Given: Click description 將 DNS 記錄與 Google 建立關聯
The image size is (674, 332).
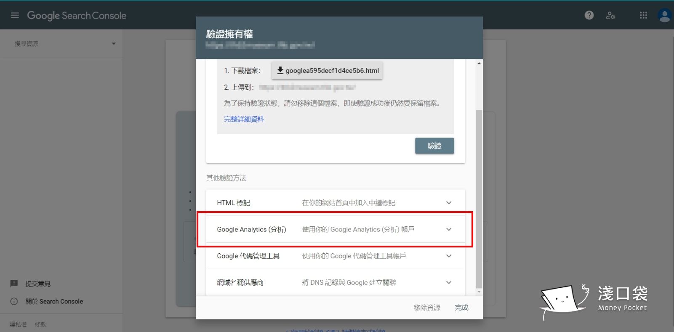Looking at the screenshot, I should click(349, 282).
